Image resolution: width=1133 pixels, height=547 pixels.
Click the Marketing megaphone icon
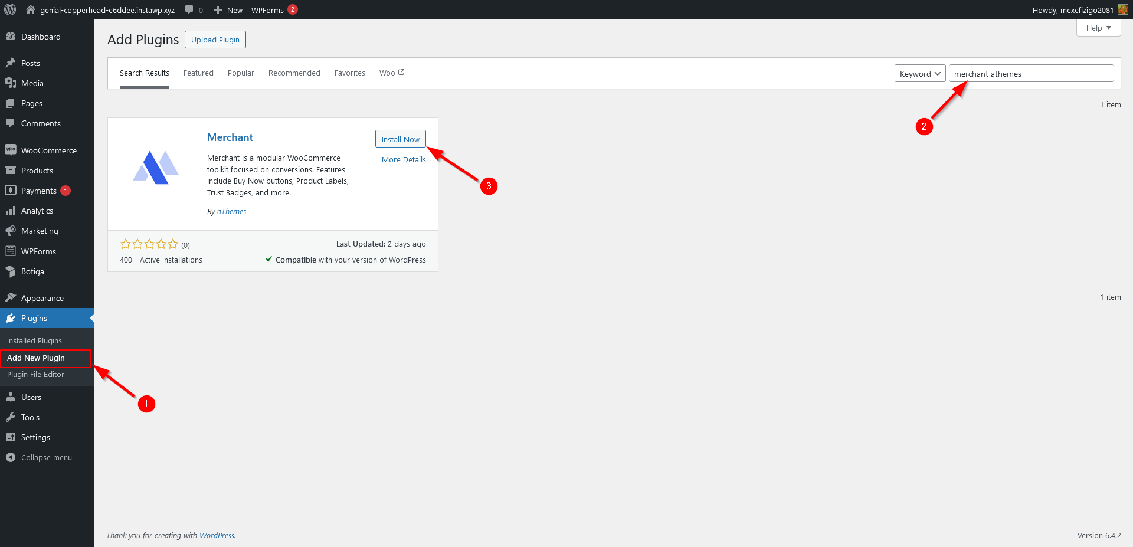click(11, 231)
